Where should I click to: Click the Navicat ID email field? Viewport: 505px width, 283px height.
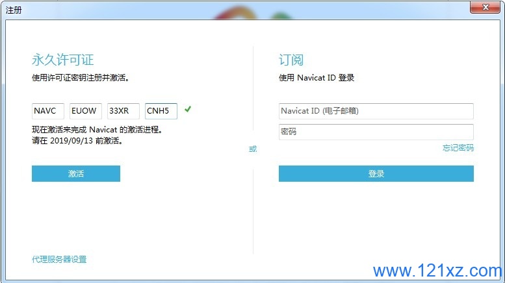pyautogui.click(x=376, y=111)
